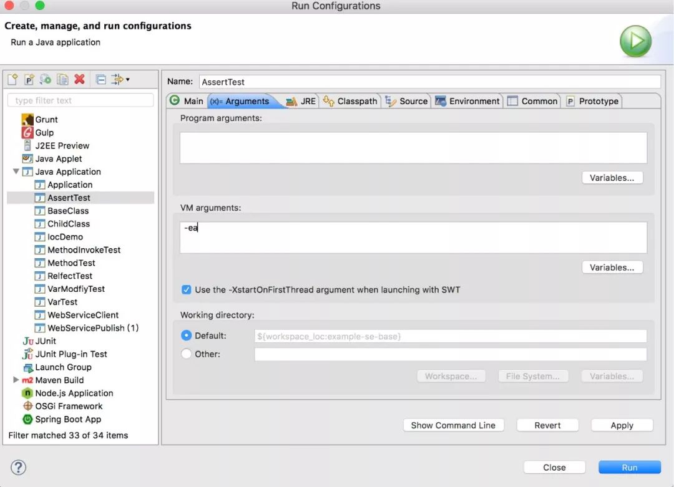The width and height of the screenshot is (674, 487).
Task: Switch to the Prototype tab
Action: [593, 101]
